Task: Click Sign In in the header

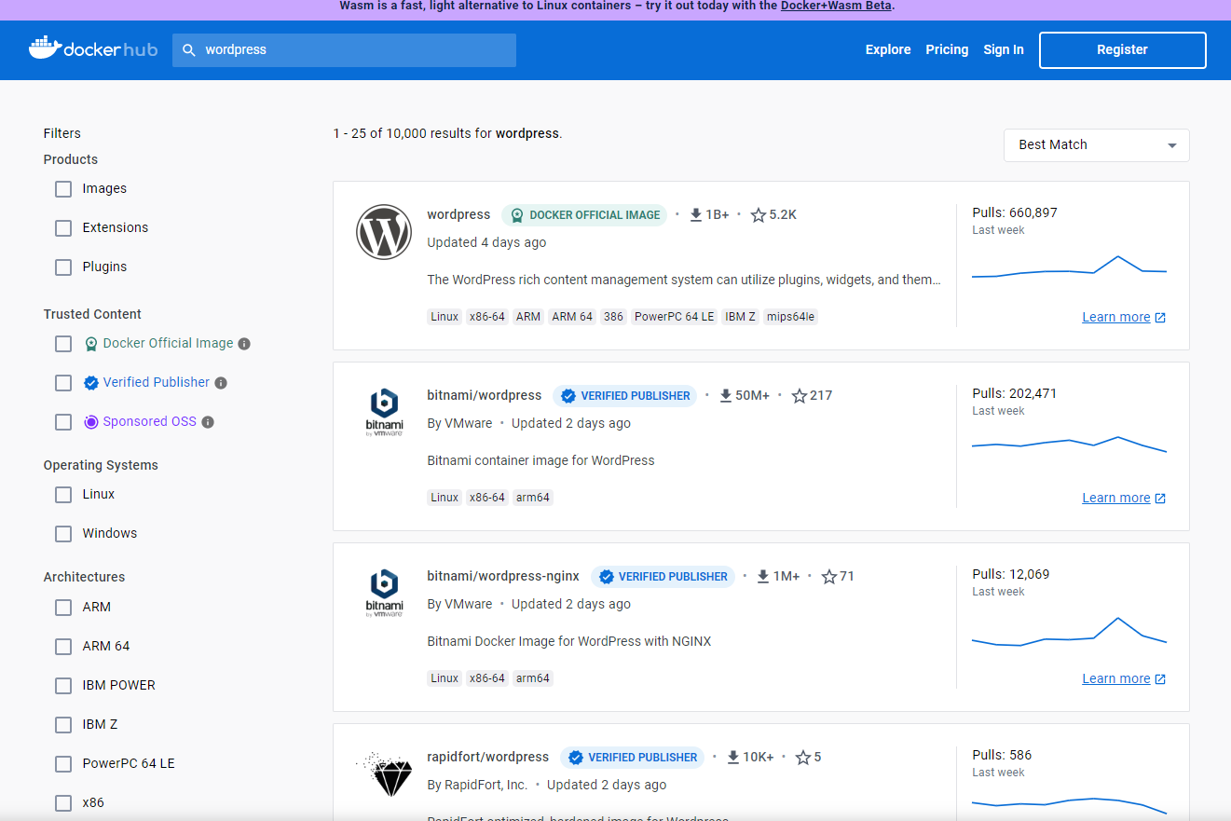Action: pyautogui.click(x=1004, y=50)
